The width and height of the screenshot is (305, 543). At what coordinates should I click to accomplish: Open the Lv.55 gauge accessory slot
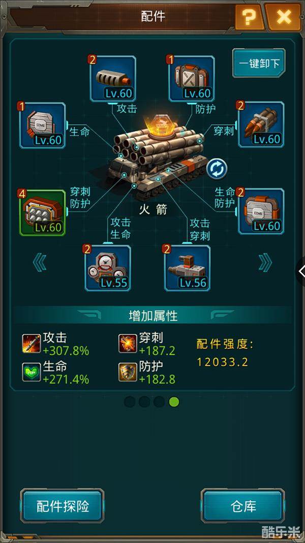pos(108,268)
